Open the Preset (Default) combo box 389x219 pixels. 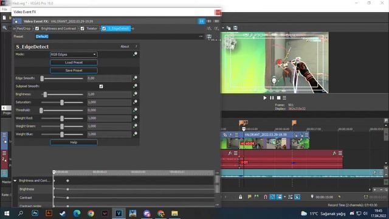pyautogui.click(x=117, y=36)
